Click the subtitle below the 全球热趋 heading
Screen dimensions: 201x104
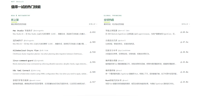point(114,24)
